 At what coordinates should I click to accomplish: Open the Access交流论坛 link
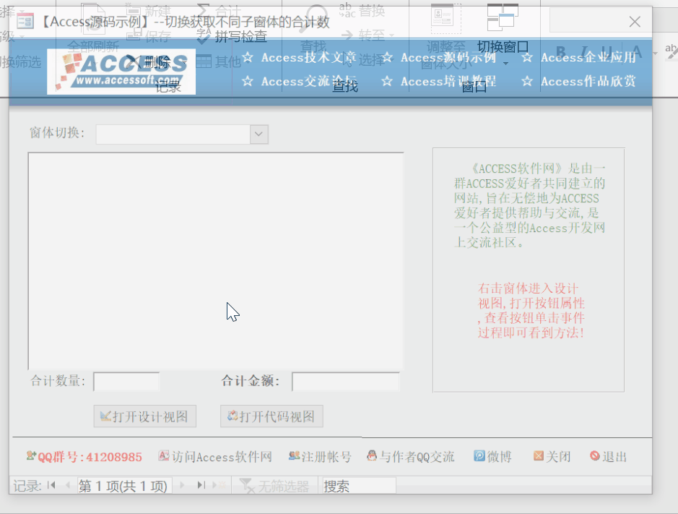[x=308, y=82]
